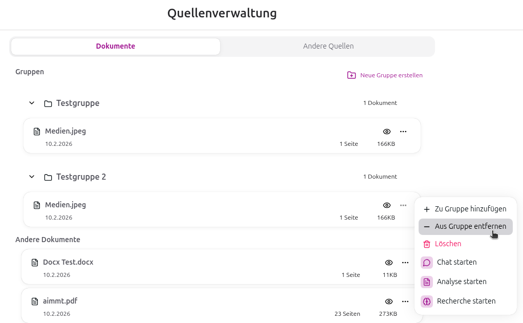523x323 pixels.
Task: Preview Medien.jpeg in Testgruppe via eye icon
Action: coord(387,132)
